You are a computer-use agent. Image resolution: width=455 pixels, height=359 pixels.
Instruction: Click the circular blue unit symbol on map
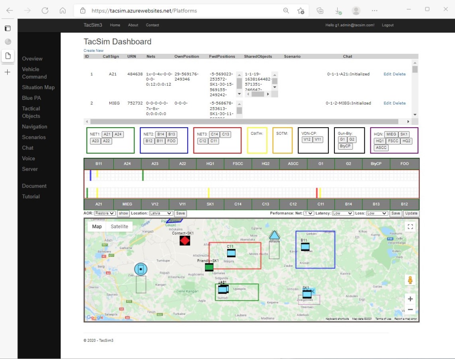click(x=140, y=269)
